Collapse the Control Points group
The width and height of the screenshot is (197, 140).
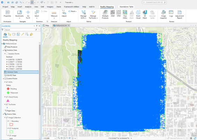tap(3, 79)
